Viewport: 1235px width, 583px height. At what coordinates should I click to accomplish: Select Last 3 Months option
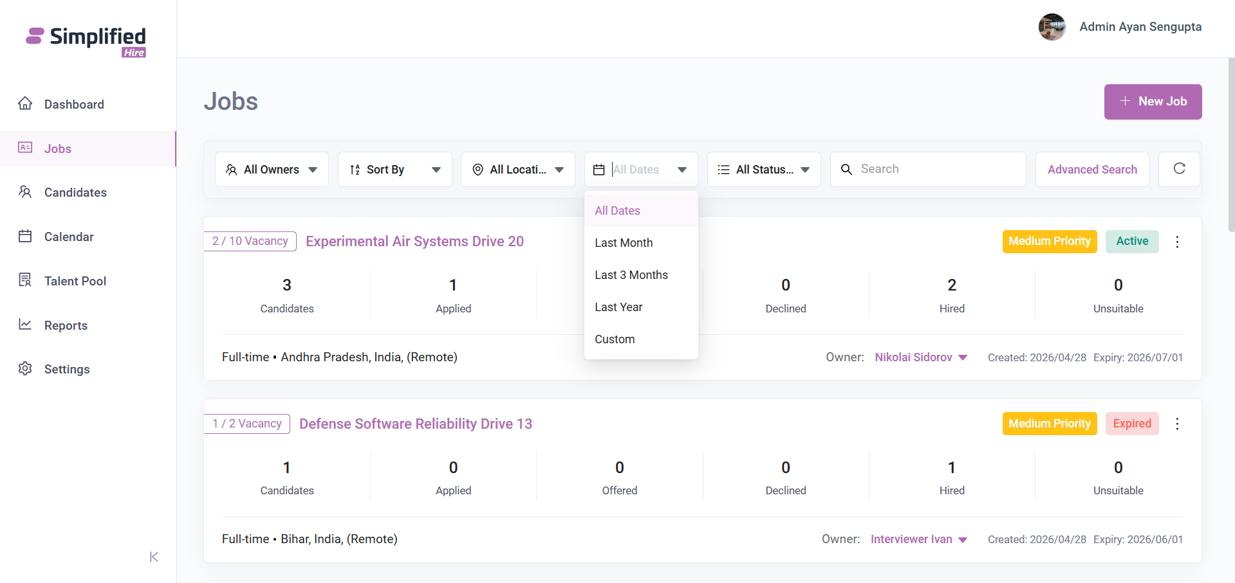(641, 275)
